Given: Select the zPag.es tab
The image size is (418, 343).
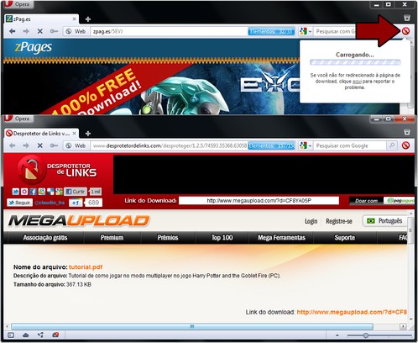Looking at the screenshot, I should (x=41, y=19).
